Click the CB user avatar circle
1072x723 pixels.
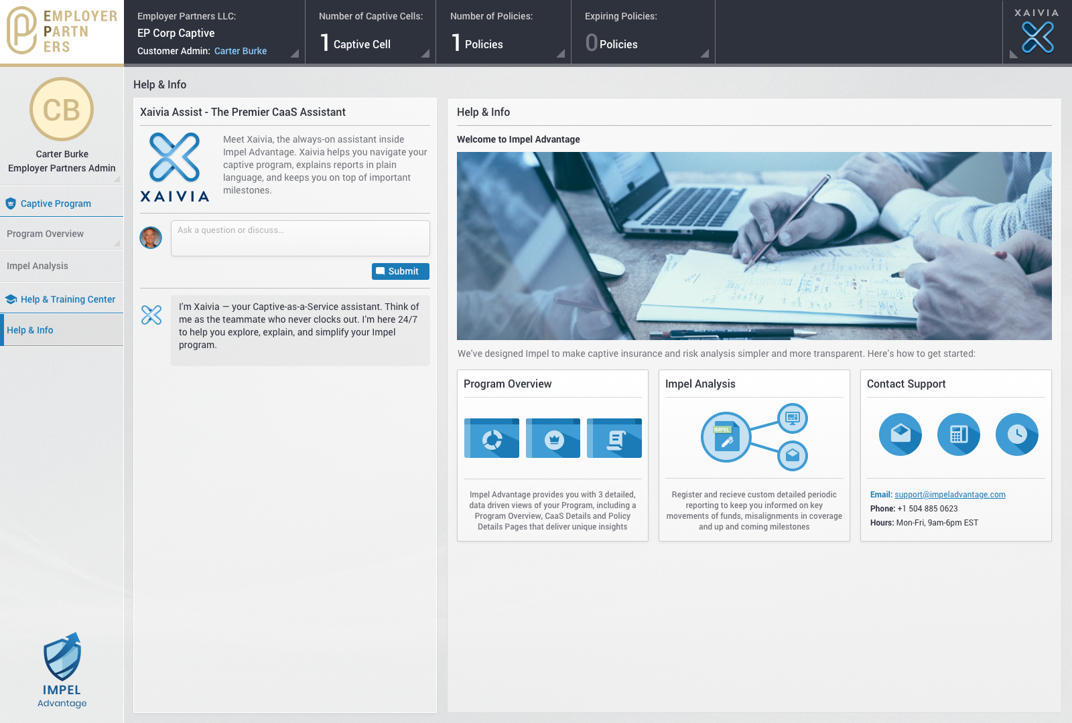[x=62, y=109]
